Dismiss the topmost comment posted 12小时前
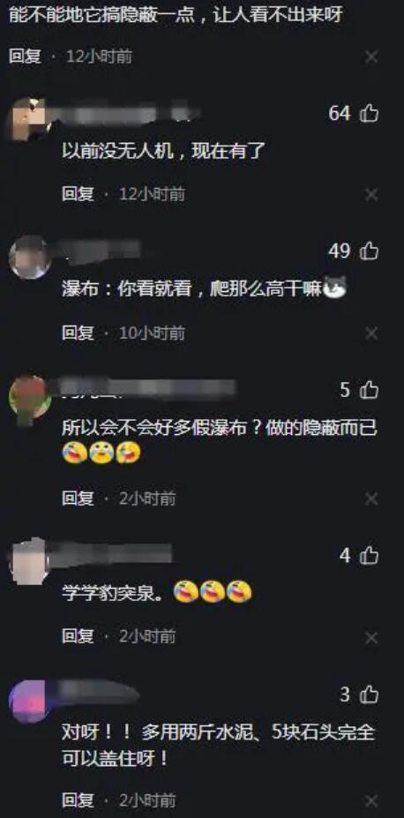Viewport: 404px width, 818px height. (371, 56)
